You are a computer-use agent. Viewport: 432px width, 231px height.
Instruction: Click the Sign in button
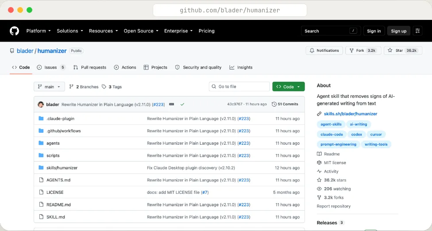pyautogui.click(x=374, y=31)
